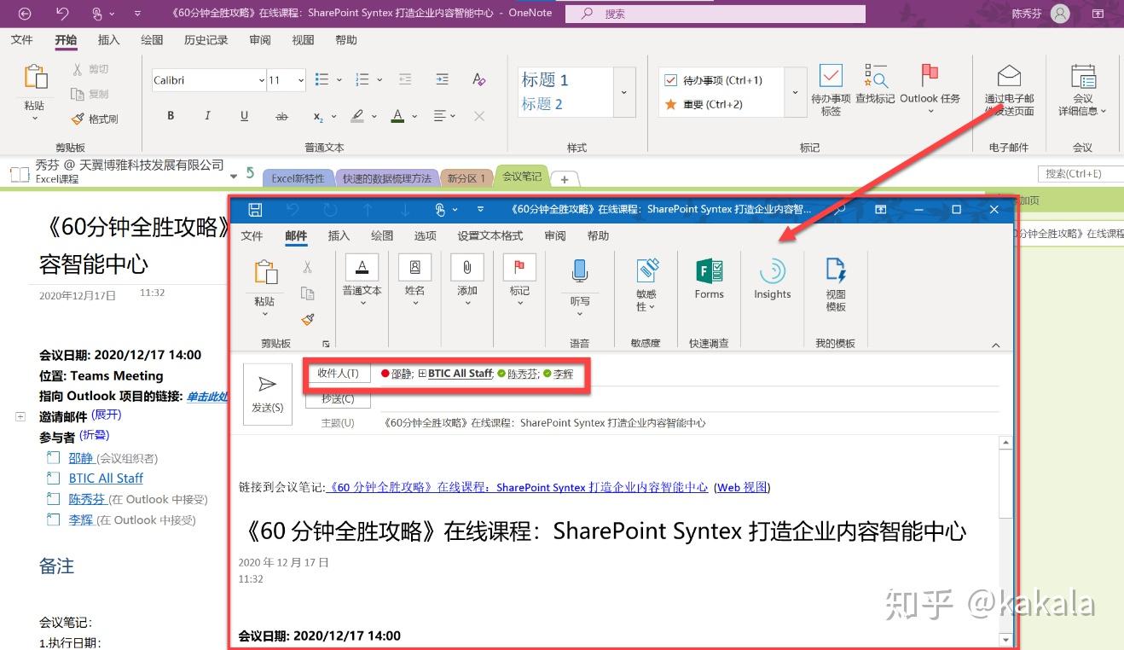1124x650 pixels.
Task: Open the File (文件) menu in OneNote
Action: point(21,40)
